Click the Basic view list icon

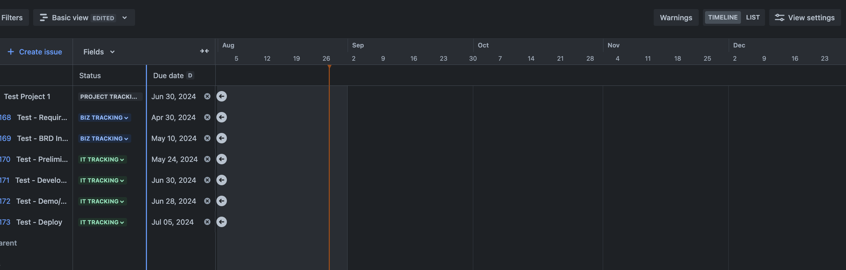coord(44,17)
